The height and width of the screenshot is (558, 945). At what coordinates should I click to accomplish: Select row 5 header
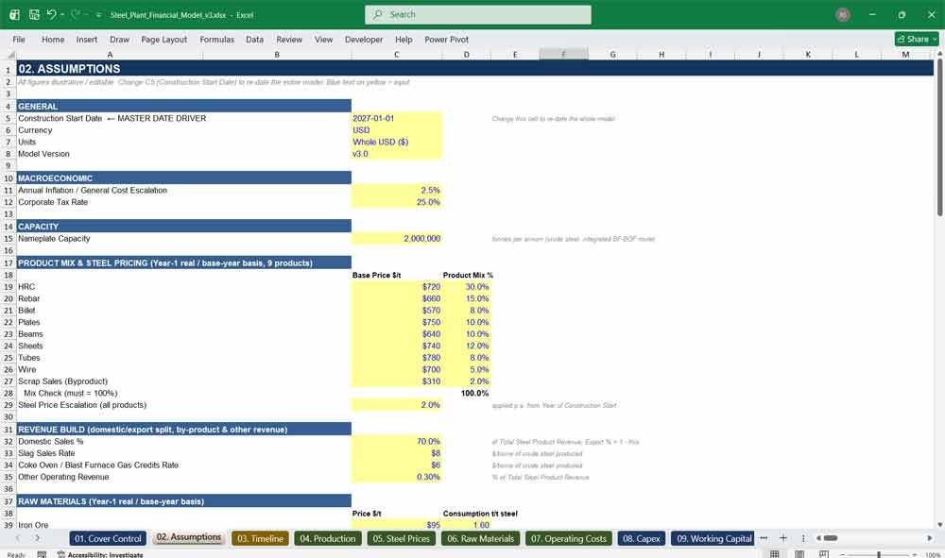point(8,119)
